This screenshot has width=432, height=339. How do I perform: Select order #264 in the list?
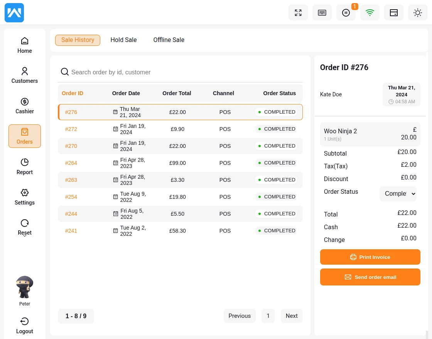pos(71,163)
